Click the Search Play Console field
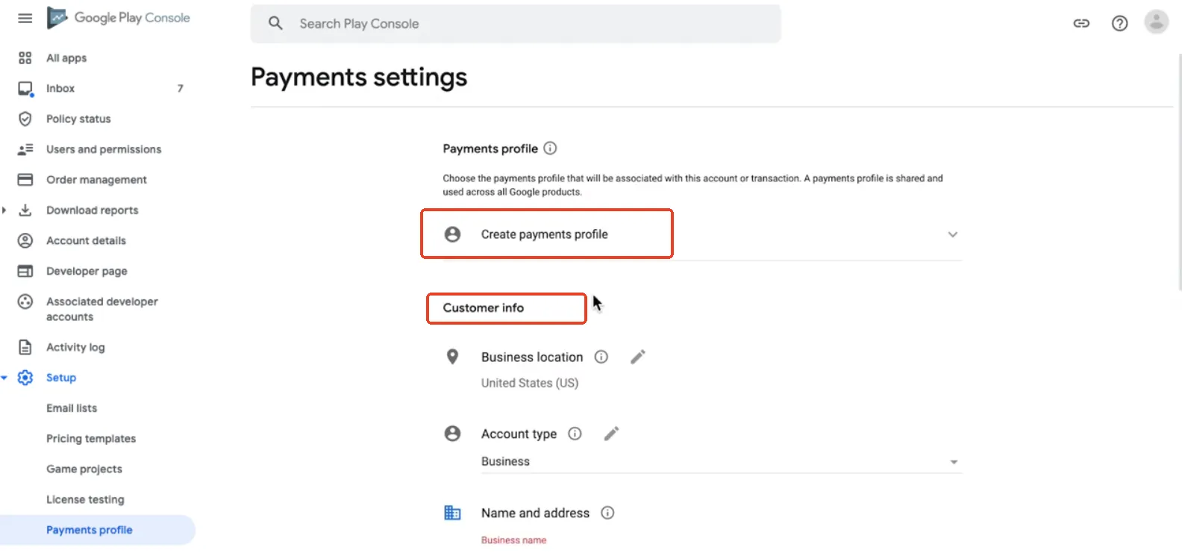 (516, 23)
